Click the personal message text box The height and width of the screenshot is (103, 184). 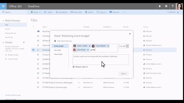pos(101,60)
